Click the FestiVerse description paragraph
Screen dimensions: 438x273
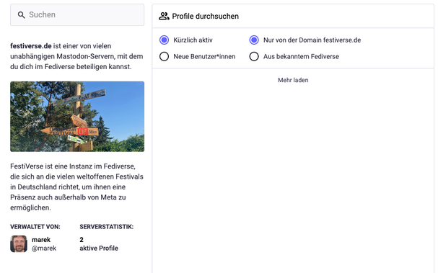click(x=76, y=187)
